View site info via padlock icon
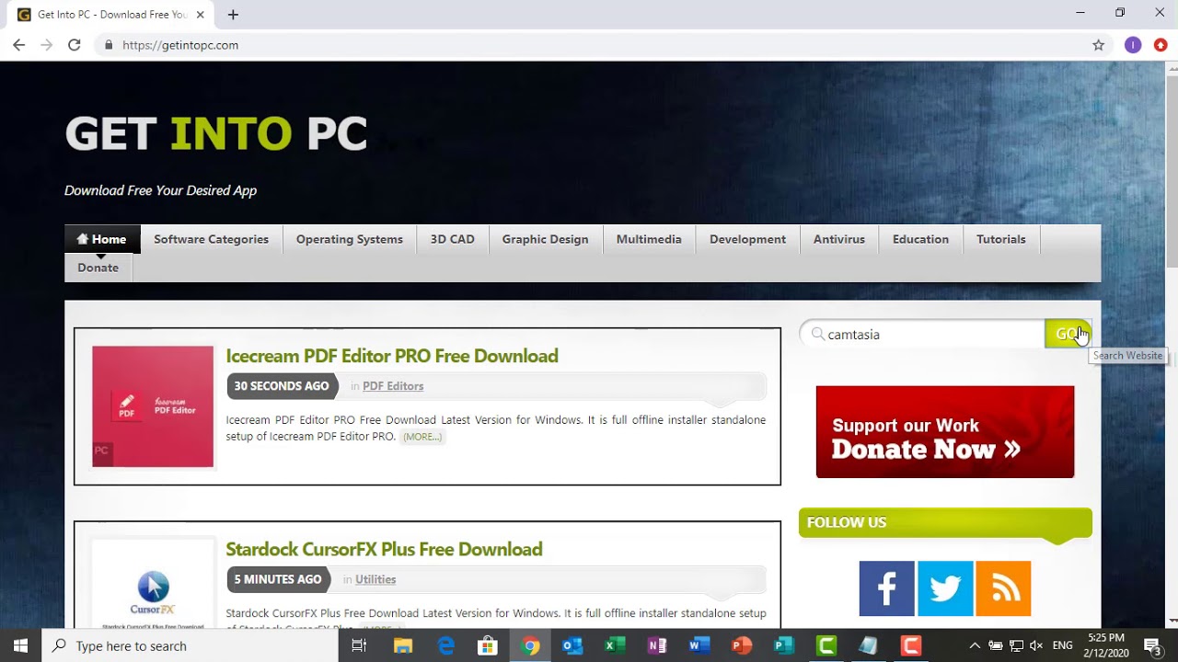The height and width of the screenshot is (662, 1178). click(x=109, y=45)
